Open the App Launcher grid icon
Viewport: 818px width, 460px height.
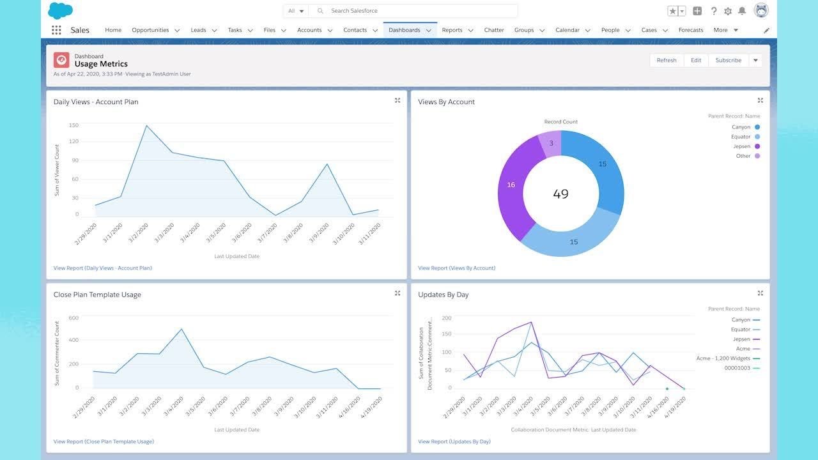[x=56, y=30]
